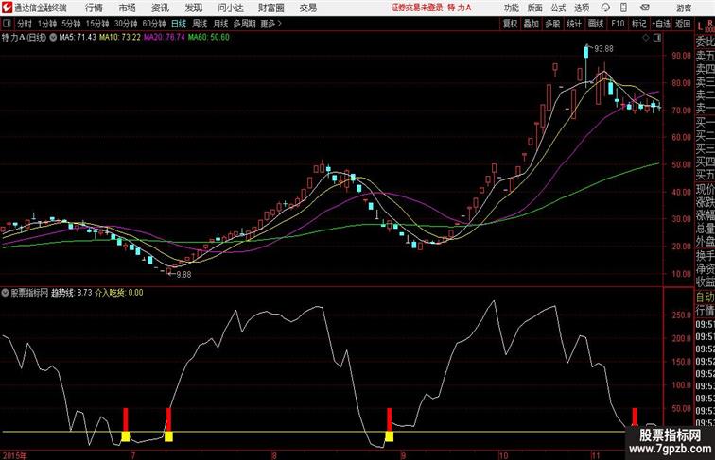
Task: Open the 交易 menu
Action: coord(307,8)
